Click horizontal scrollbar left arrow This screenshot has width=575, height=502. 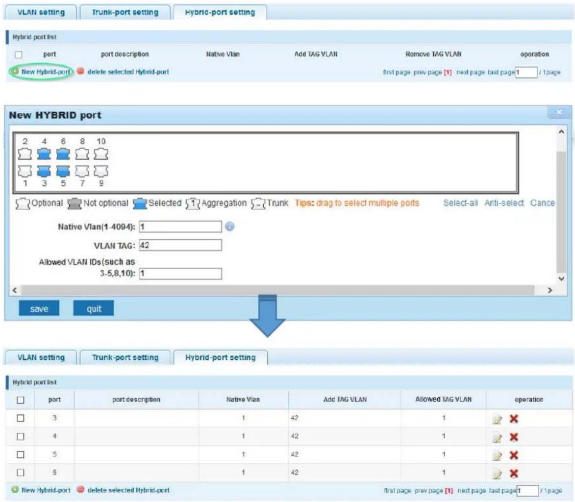[x=15, y=290]
